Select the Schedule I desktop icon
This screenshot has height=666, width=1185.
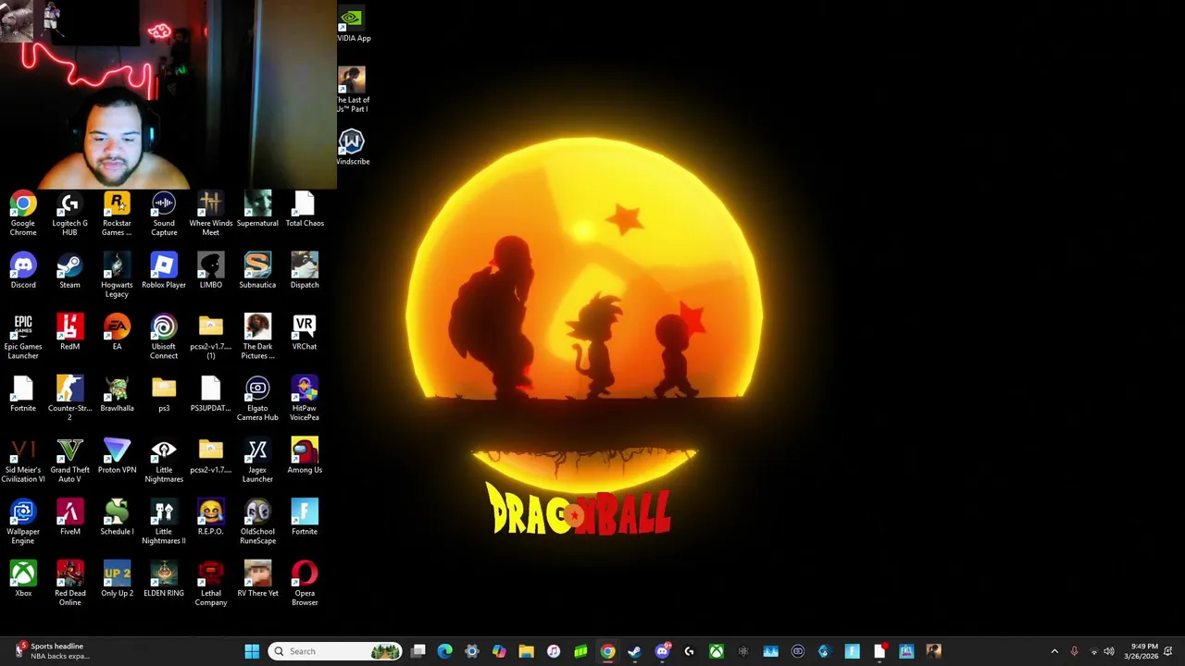[x=117, y=518]
